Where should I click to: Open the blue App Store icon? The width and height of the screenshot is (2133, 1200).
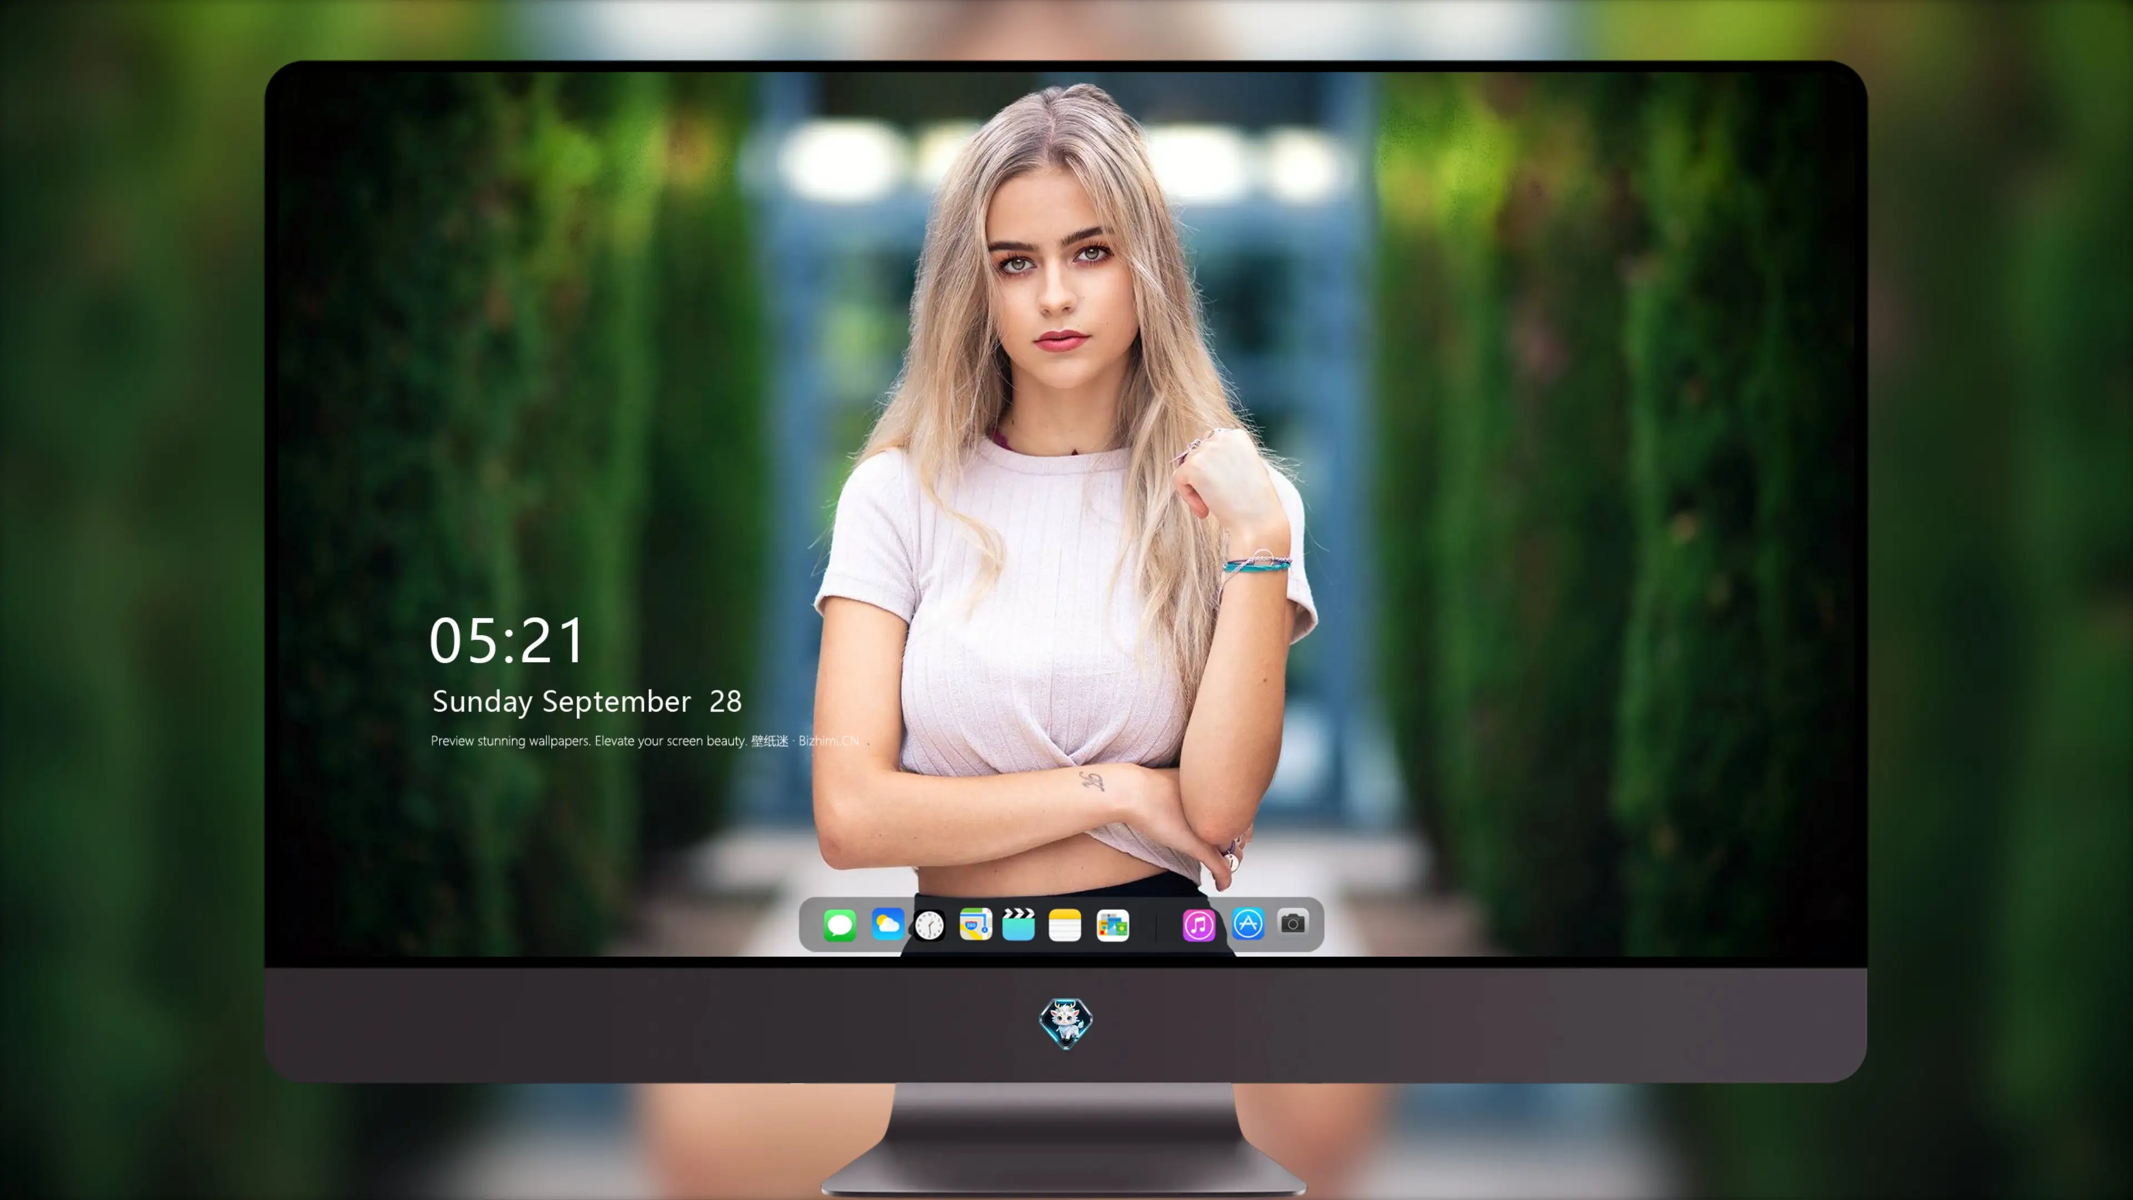1248,923
